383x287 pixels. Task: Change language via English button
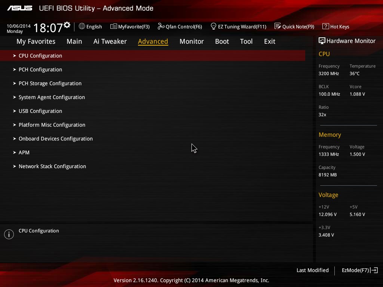tap(94, 27)
